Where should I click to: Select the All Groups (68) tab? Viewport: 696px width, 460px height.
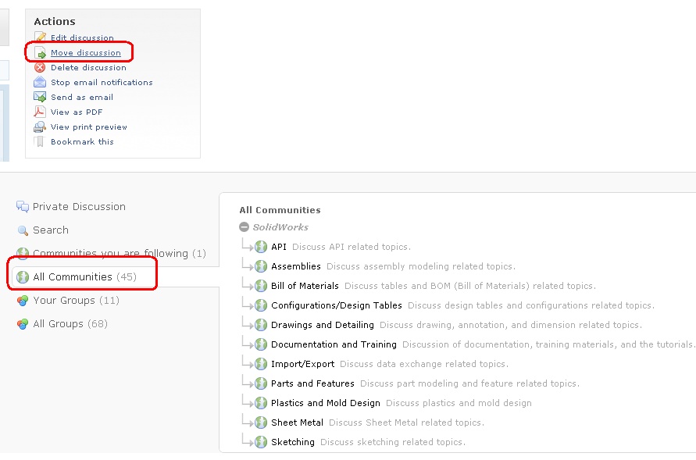[x=62, y=324]
